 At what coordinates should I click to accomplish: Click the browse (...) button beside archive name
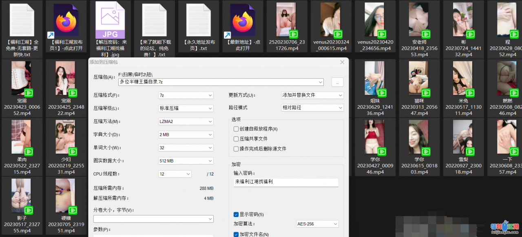337,82
